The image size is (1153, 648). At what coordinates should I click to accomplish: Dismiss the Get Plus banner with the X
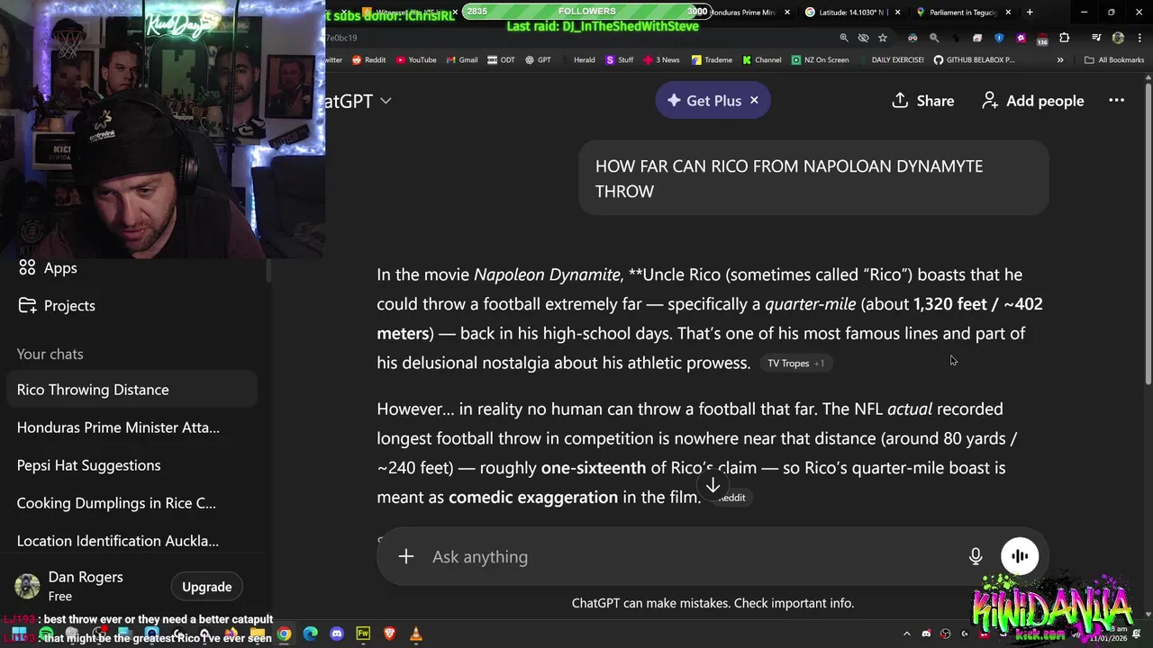pos(755,101)
